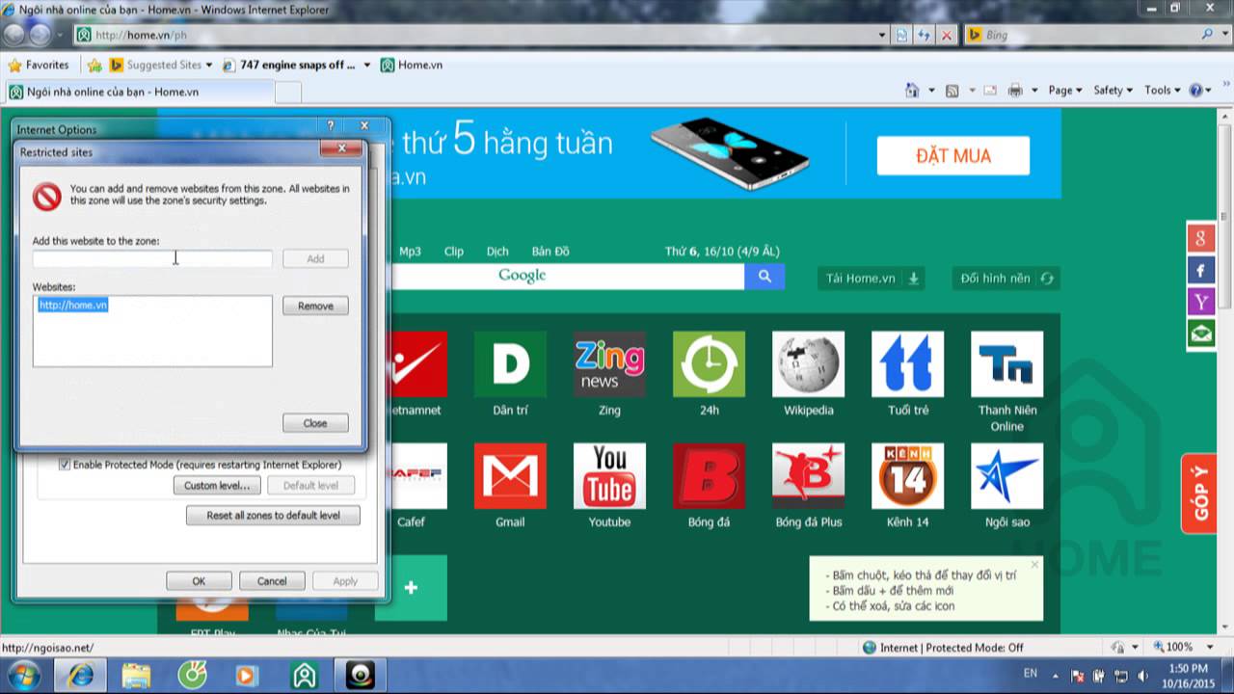Click the Google+ share icon on page
Screen dimensions: 1234x694
coord(1200,237)
